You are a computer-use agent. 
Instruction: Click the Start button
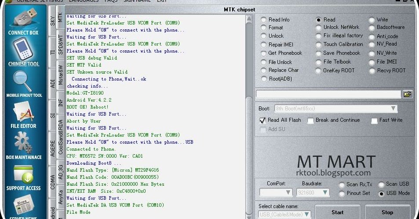[x=338, y=212]
